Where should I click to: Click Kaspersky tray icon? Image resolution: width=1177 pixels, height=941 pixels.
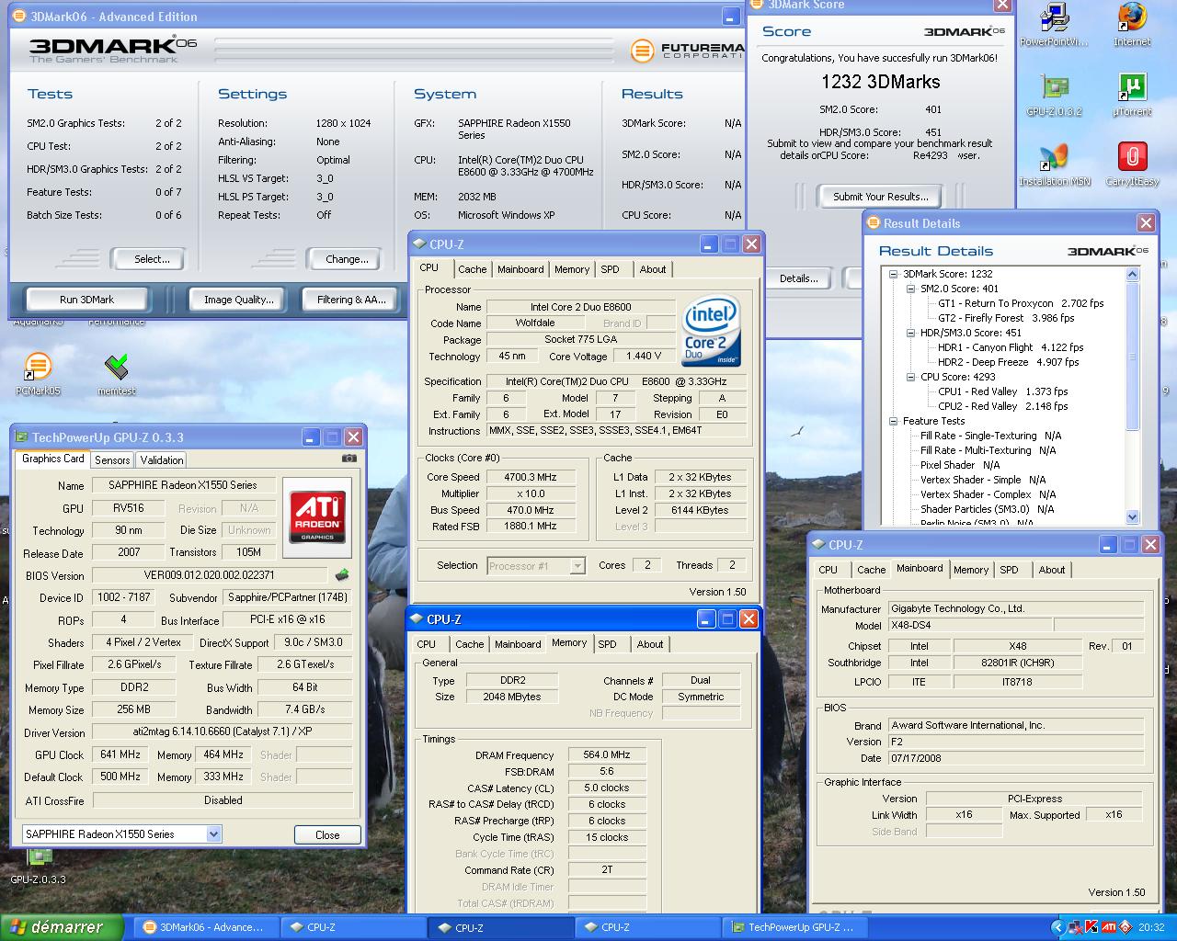(x=1091, y=927)
